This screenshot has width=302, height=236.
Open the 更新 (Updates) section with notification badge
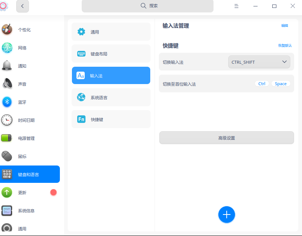click(7, 192)
